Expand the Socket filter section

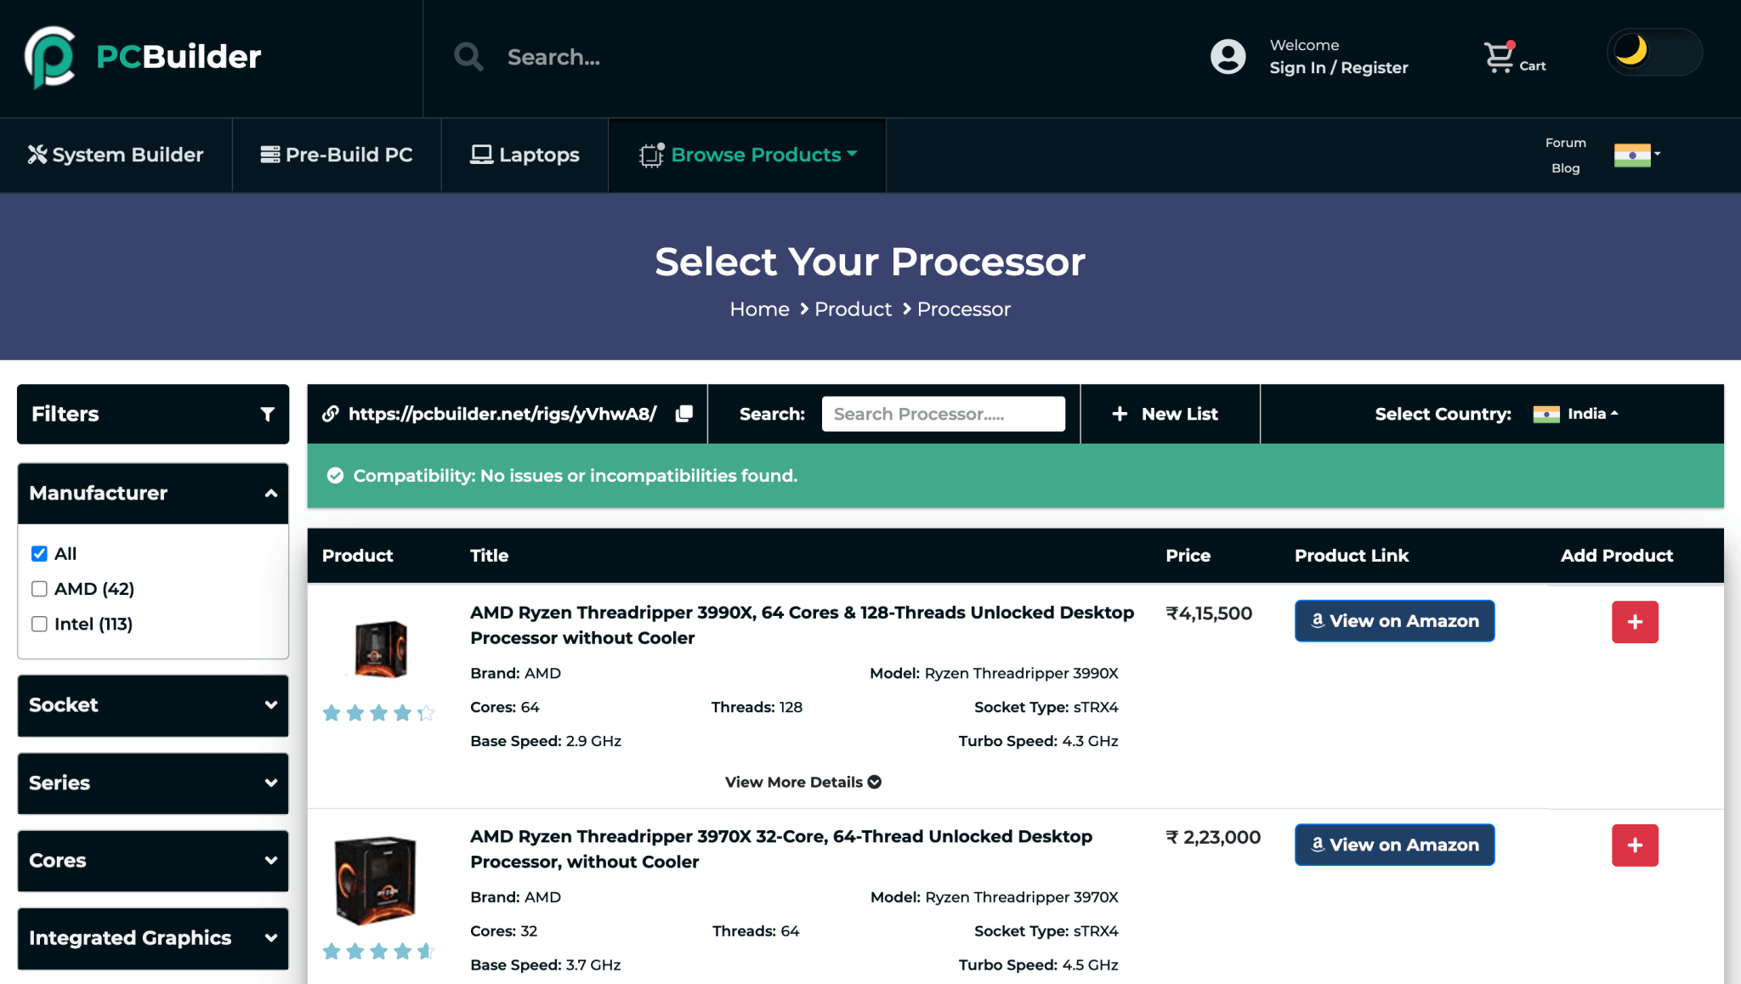coord(153,705)
